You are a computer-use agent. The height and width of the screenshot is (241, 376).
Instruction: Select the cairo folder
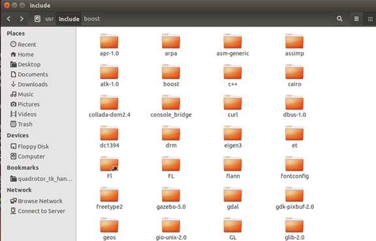pos(294,76)
